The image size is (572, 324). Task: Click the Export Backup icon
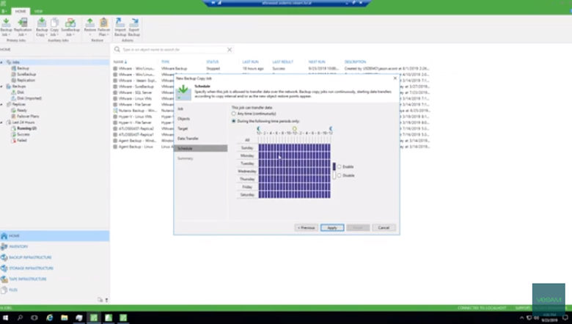pyautogui.click(x=134, y=26)
